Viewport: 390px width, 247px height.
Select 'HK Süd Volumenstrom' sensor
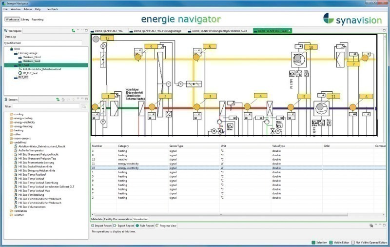pyautogui.click(x=32, y=206)
